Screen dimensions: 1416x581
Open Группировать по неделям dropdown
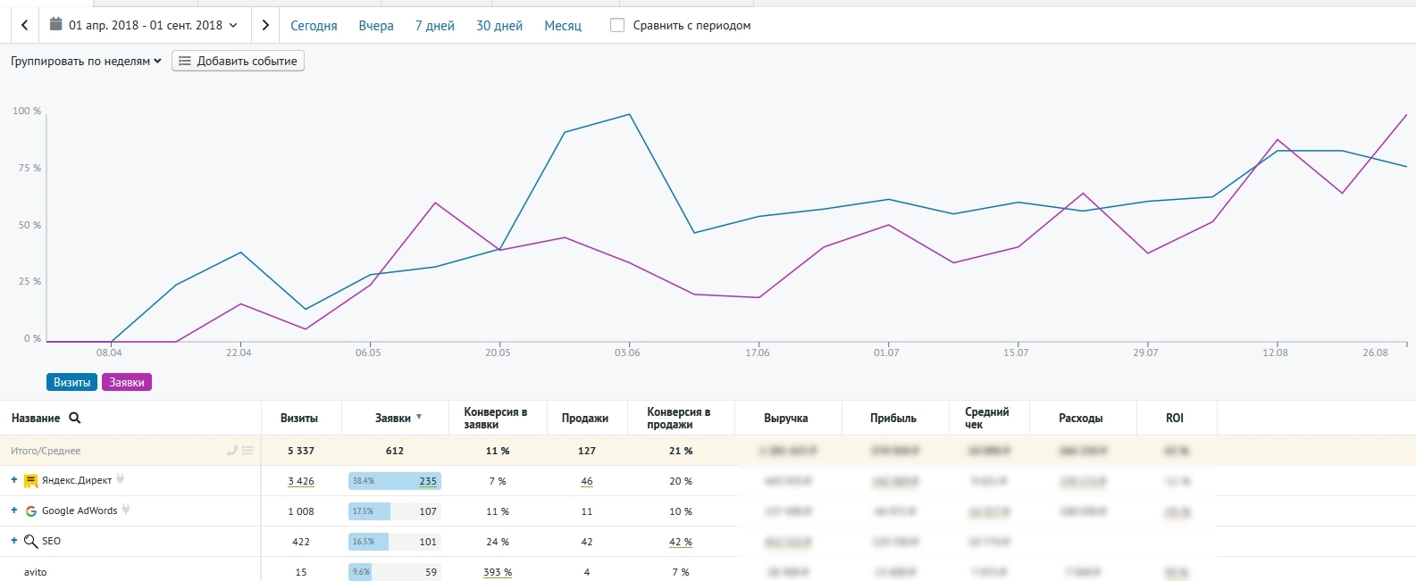(86, 61)
